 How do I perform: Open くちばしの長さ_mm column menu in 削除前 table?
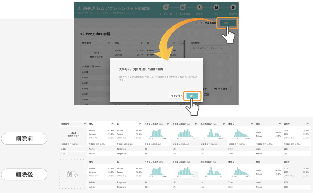pyautogui.click(x=168, y=124)
